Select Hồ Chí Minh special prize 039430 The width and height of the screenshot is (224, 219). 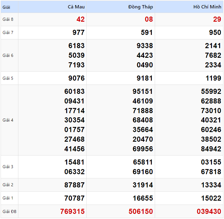[209, 211]
